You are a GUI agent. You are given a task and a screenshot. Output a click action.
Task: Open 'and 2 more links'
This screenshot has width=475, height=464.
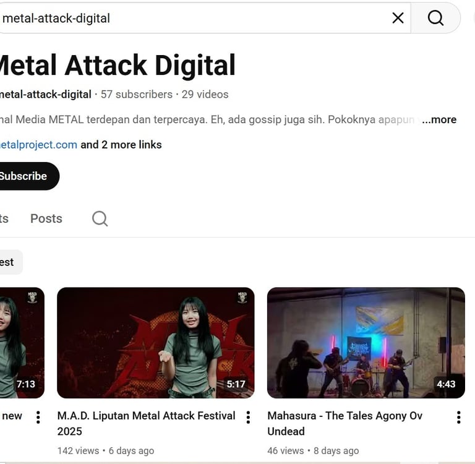click(x=121, y=145)
